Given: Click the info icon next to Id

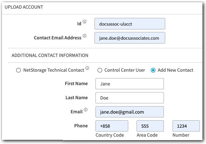Looking at the screenshot, I should pos(85,22).
